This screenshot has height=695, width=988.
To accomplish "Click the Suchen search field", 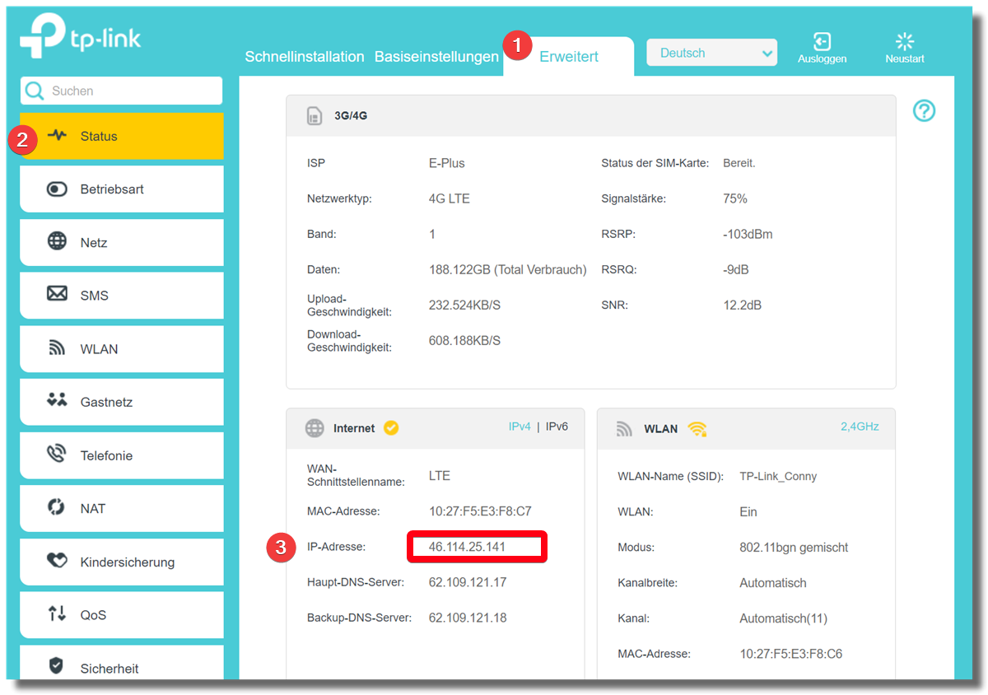I will [132, 91].
